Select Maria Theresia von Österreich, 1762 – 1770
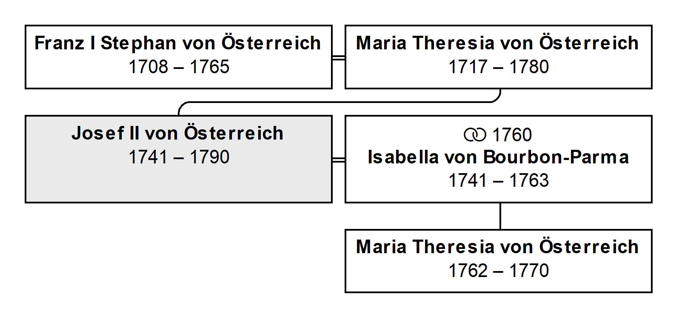This screenshot has height=320, width=679. pyautogui.click(x=499, y=261)
